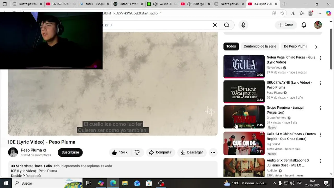
Task: Open Edge favorites list icon
Action: click(x=301, y=13)
